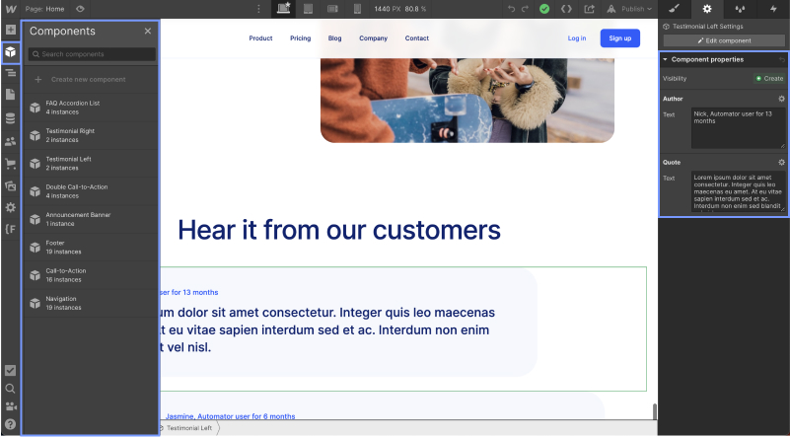This screenshot has width=790, height=437.
Task: Open the CMS collections panel
Action: (x=11, y=118)
